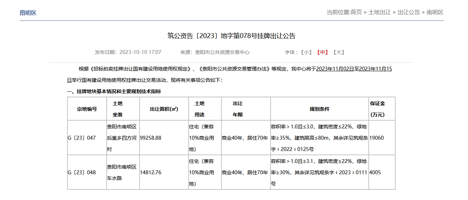Select parcel number G〔23〕047 cell
The image size is (468, 200).
click(x=82, y=138)
